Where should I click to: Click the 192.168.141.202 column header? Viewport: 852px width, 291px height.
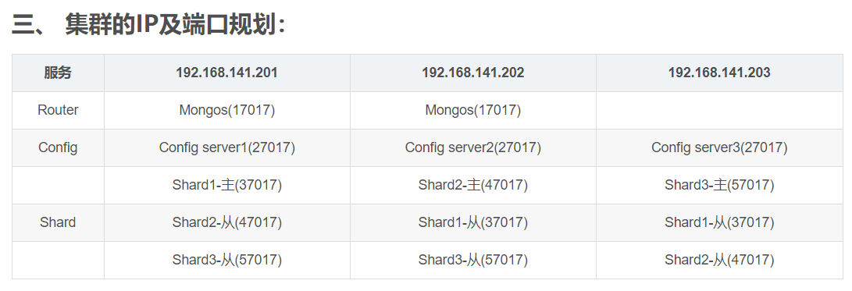pos(473,73)
